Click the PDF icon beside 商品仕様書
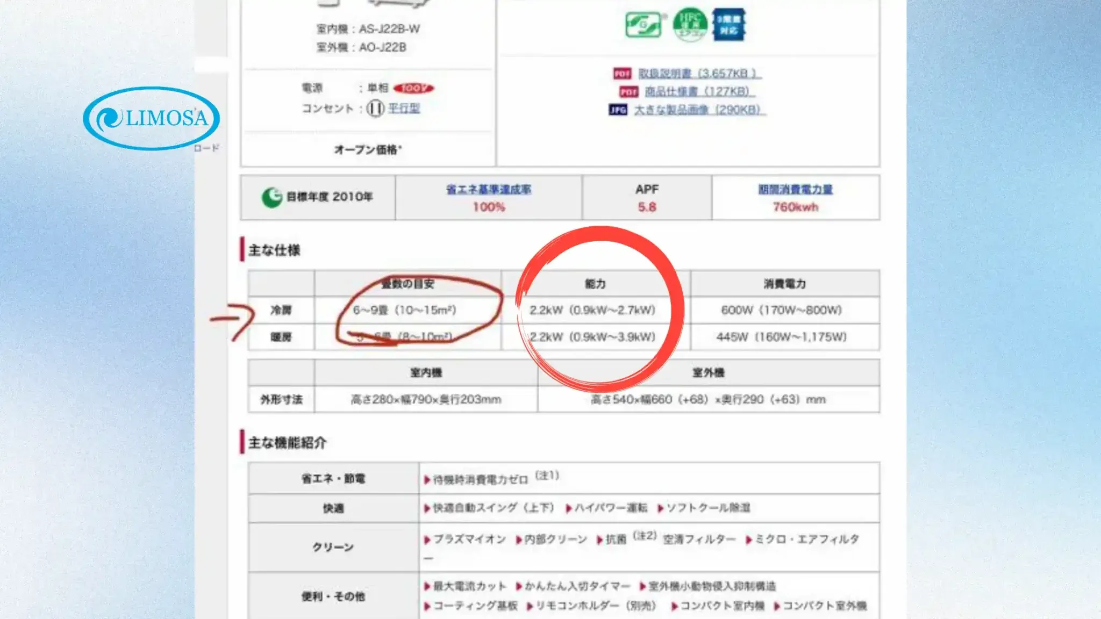Image resolution: width=1101 pixels, height=619 pixels. click(x=628, y=92)
